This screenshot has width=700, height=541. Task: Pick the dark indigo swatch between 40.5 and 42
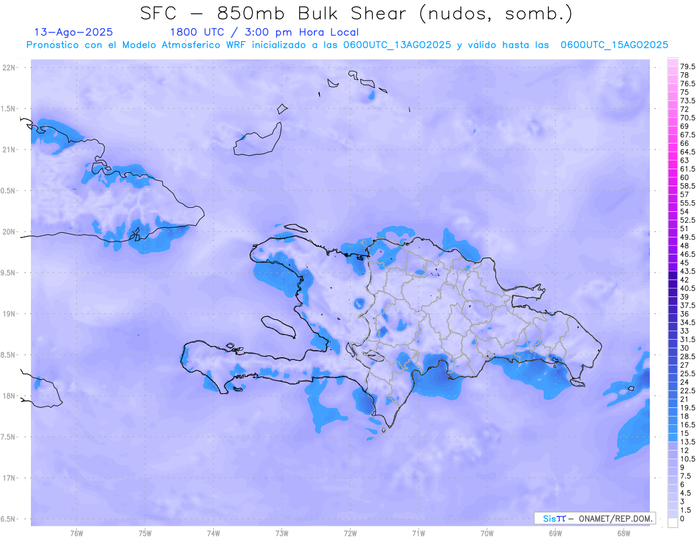[x=673, y=284]
